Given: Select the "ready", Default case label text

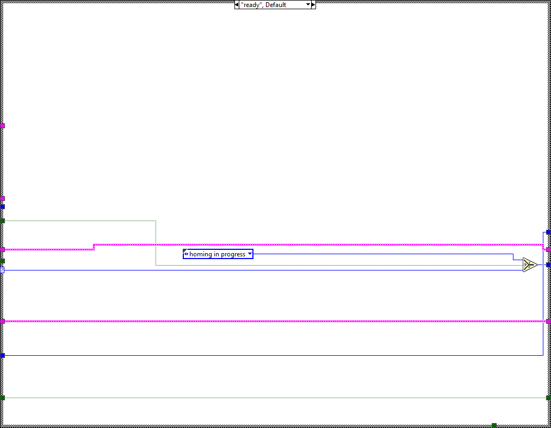Looking at the screenshot, I should pyautogui.click(x=263, y=5).
